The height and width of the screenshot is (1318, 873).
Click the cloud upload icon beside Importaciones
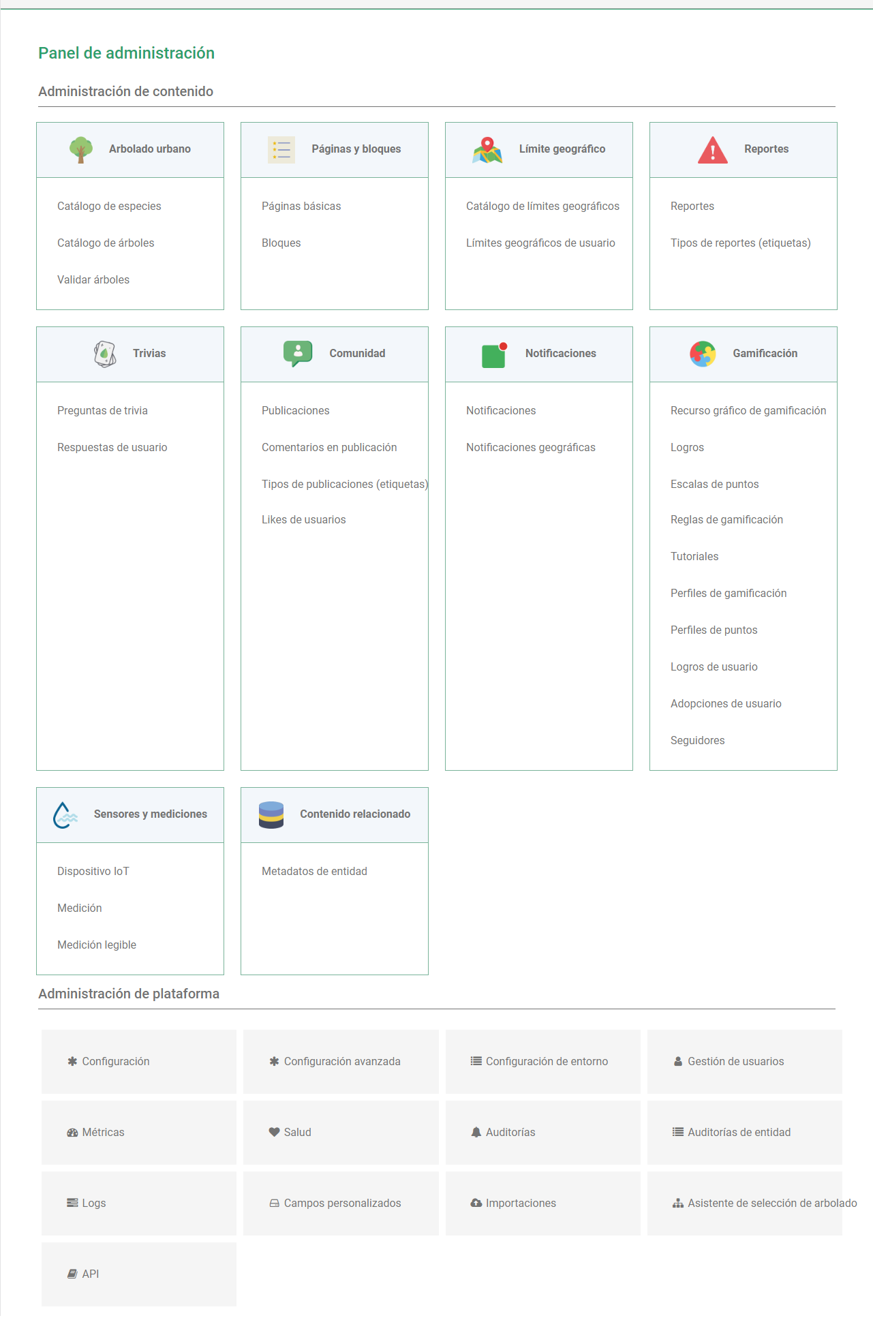(476, 1203)
